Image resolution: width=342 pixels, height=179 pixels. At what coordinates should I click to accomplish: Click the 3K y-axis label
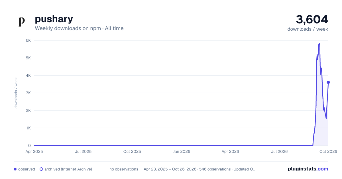pyautogui.click(x=28, y=93)
